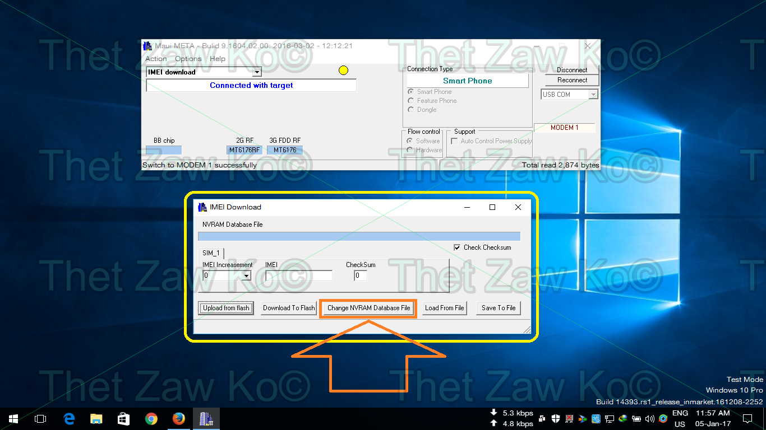
Task: Click the overlapping windows tray icon
Action: (542, 419)
